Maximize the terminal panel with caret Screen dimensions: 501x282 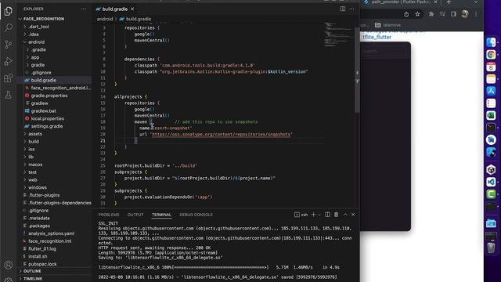[x=345, y=215]
